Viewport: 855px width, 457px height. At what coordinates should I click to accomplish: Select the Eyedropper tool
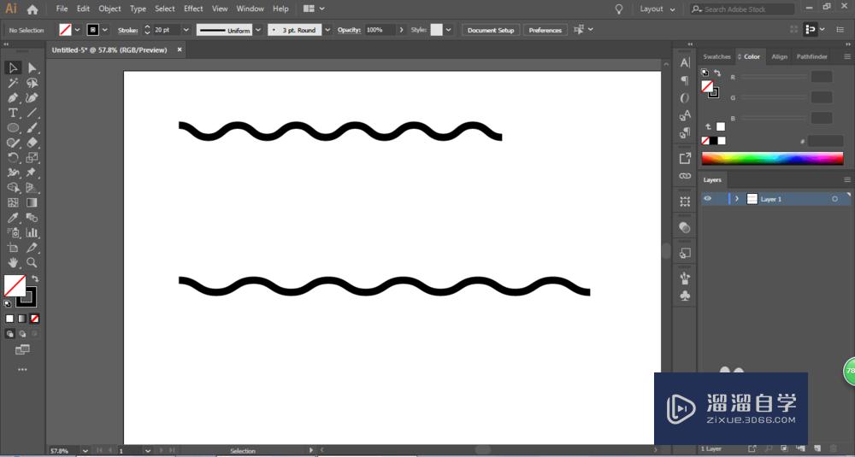pyautogui.click(x=13, y=218)
